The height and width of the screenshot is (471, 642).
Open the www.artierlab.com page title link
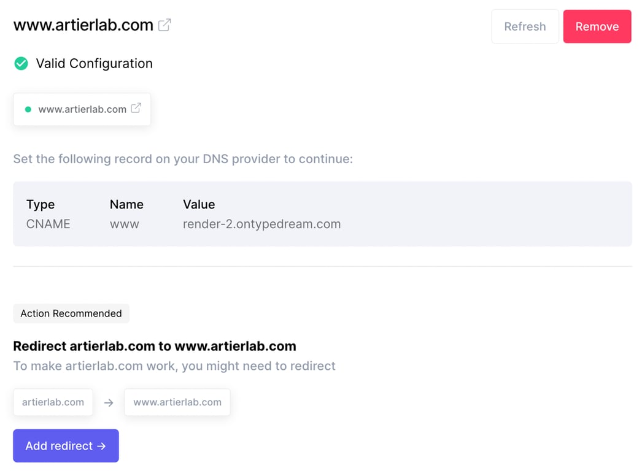(83, 25)
